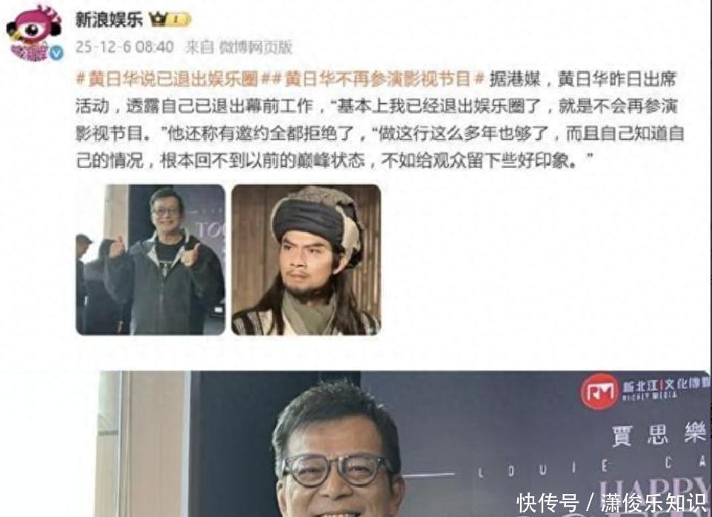Click the quote beginning 基本上我已经退出娱乐圈了
The width and height of the screenshot is (712, 517).
[x=506, y=106]
